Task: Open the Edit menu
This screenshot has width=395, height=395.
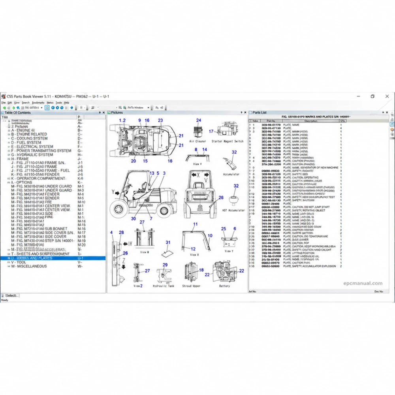Action: coord(9,103)
